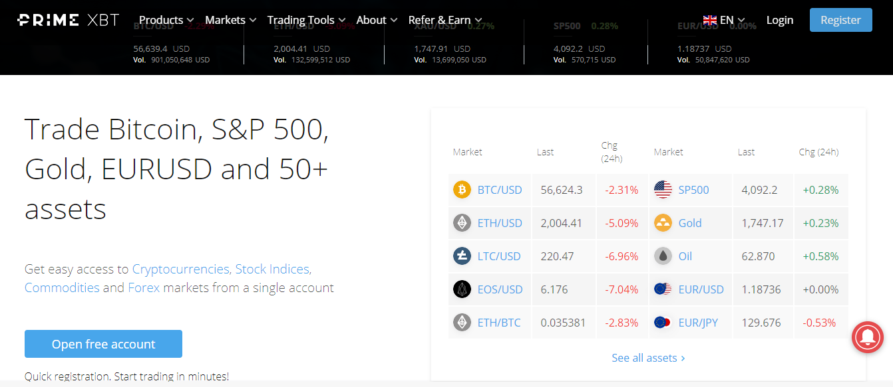Image resolution: width=893 pixels, height=387 pixels.
Task: Click the EUR/JPY flag icon
Action: [x=663, y=323]
